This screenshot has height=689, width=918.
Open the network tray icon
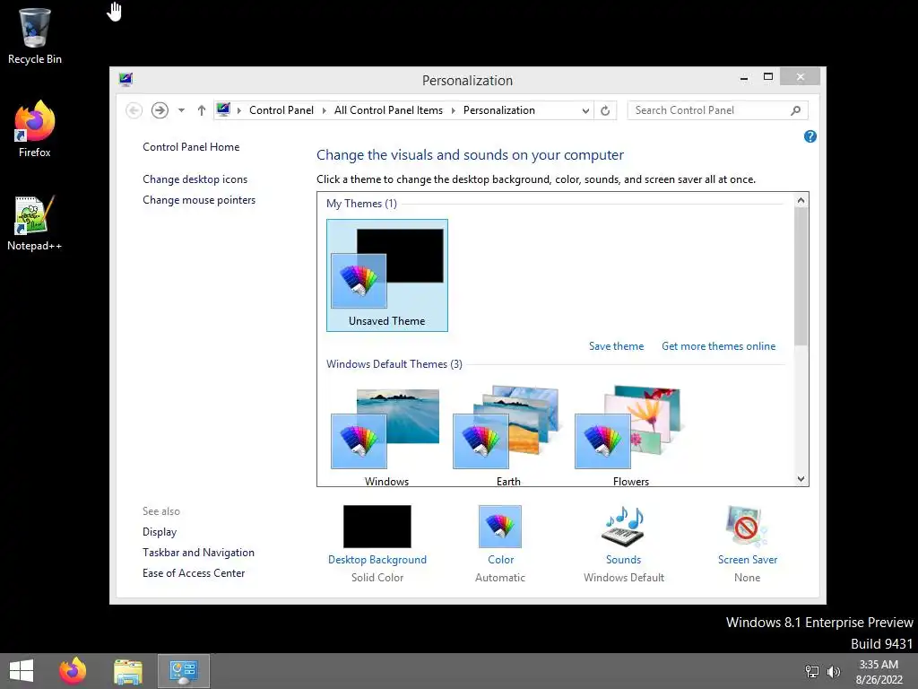pyautogui.click(x=812, y=671)
